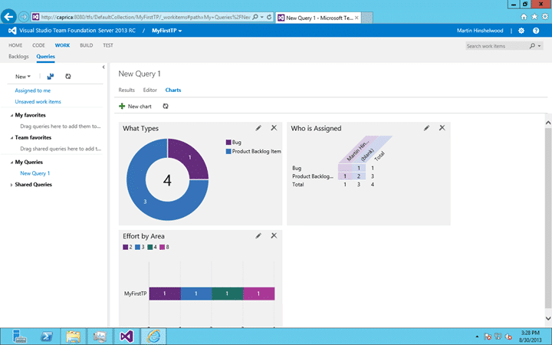Remove the What Types chart
This screenshot has width=552, height=345.
point(274,128)
